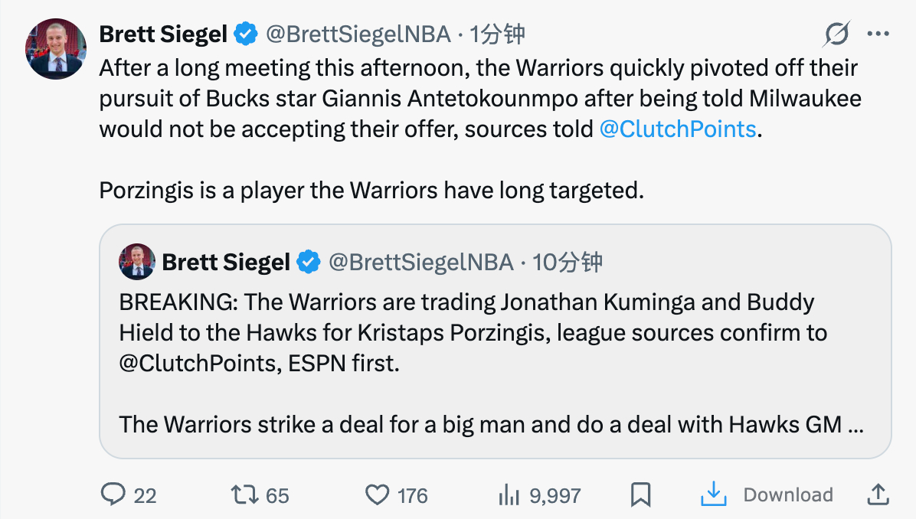The width and height of the screenshot is (916, 519).
Task: Click the 1分钟 timestamp
Action: (x=497, y=34)
